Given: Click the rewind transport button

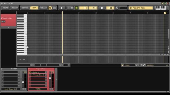Looking at the screenshot, I should point(68,8).
